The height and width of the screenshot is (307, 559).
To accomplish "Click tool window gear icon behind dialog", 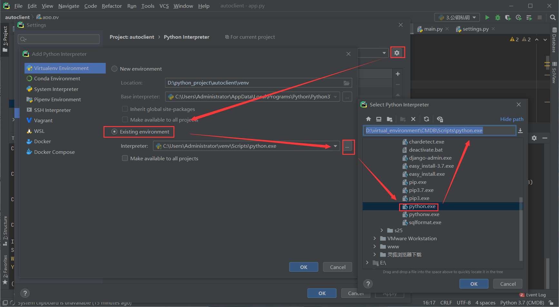I will click(x=534, y=138).
